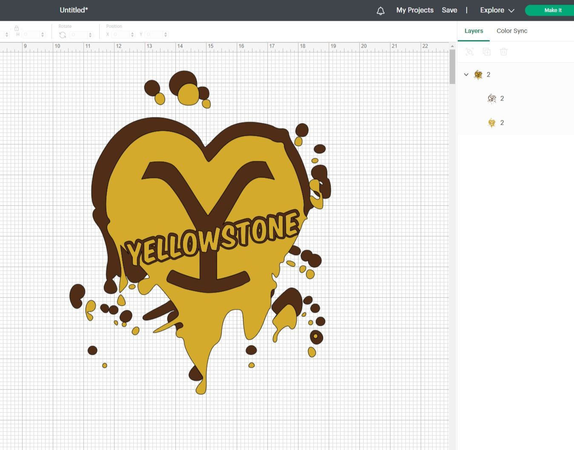The width and height of the screenshot is (574, 450).
Task: Rename the Untitled* project title
Action: tap(73, 10)
